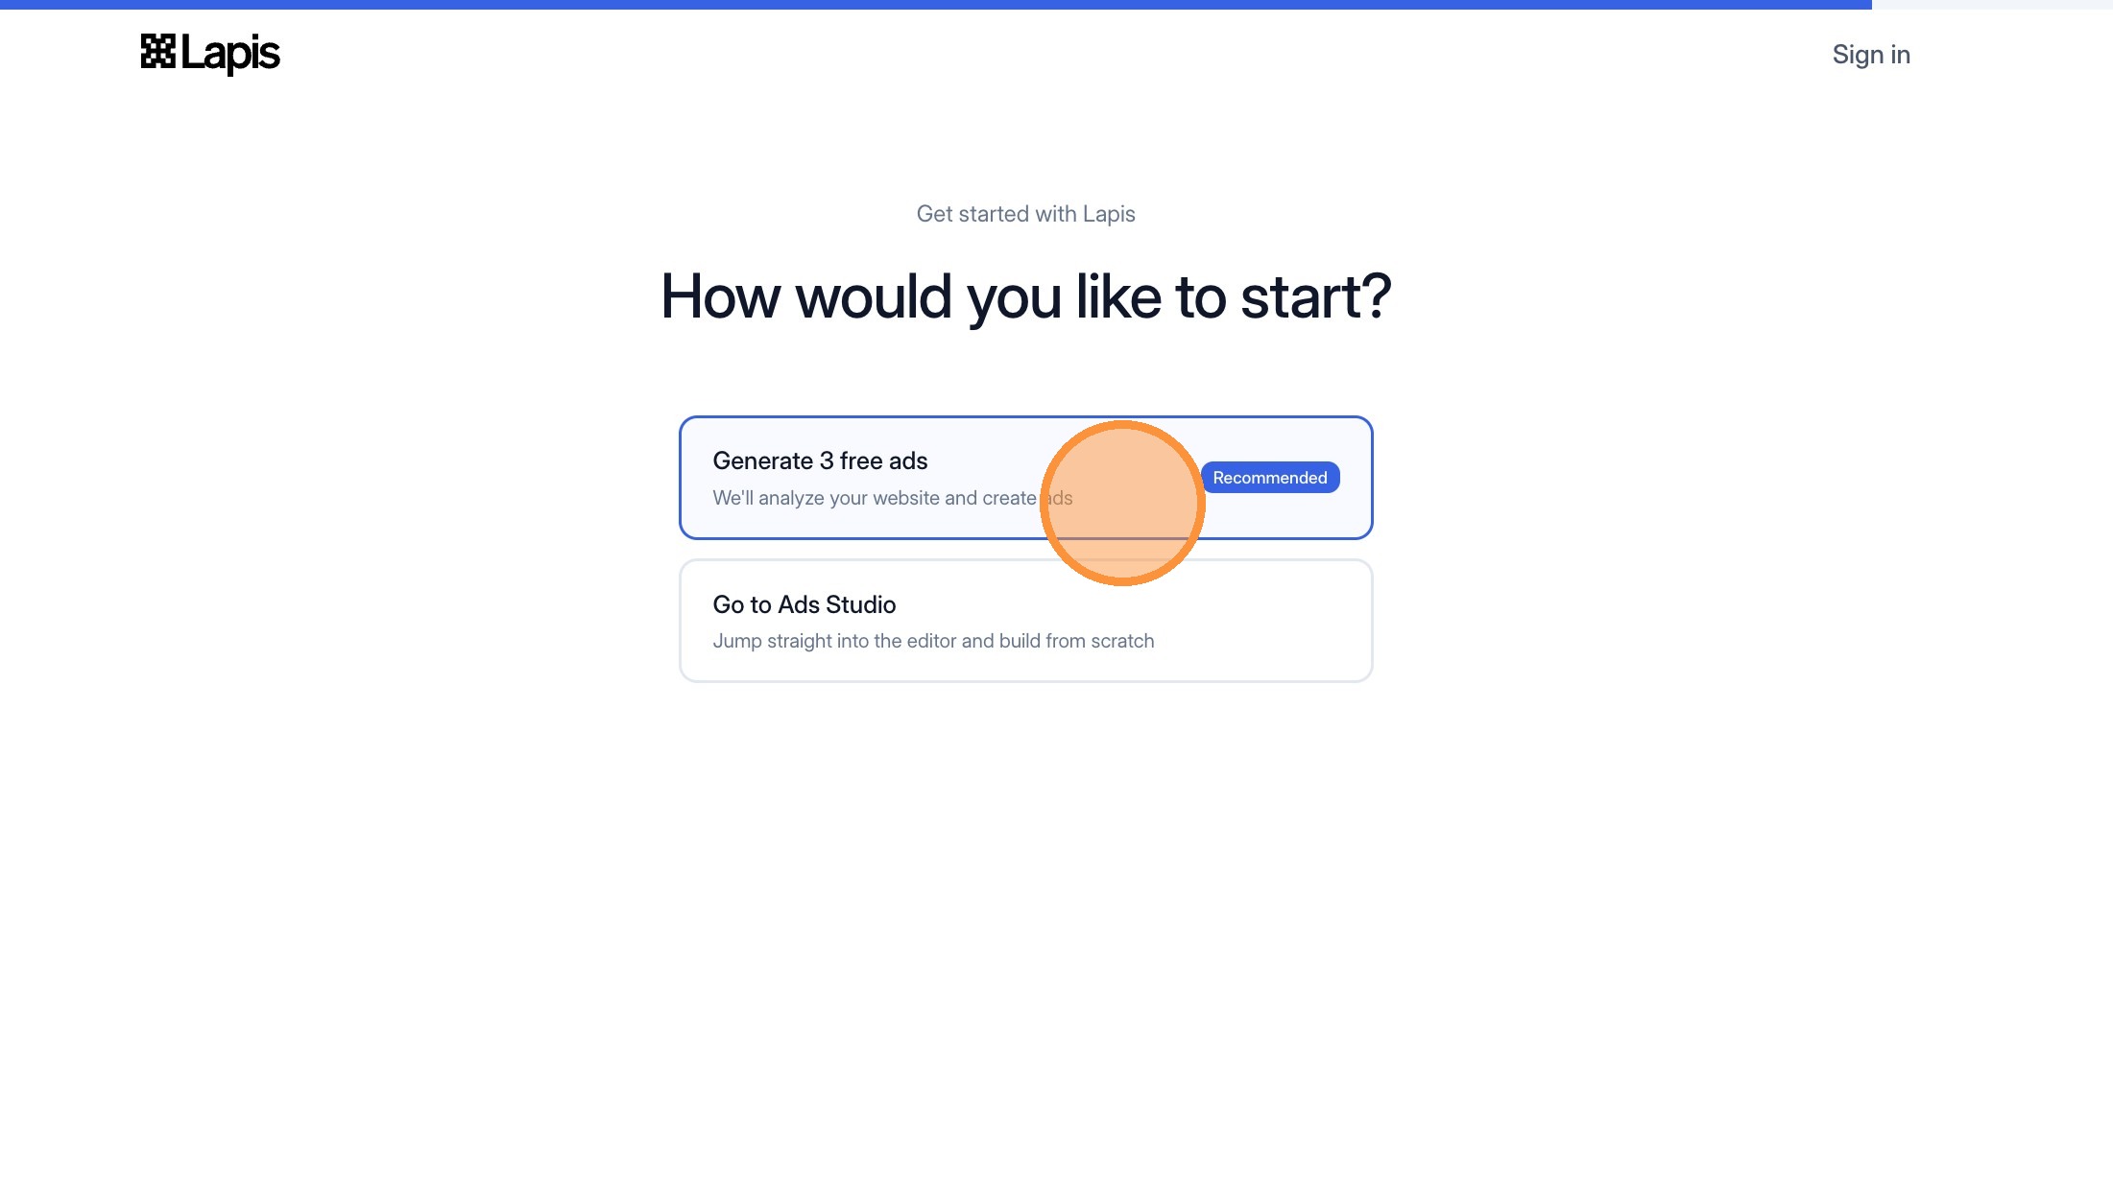Click the word "Studio" in second option
This screenshot has height=1180, width=2113.
860,604
